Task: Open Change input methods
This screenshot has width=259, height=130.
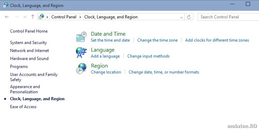Action: pyautogui.click(x=148, y=56)
